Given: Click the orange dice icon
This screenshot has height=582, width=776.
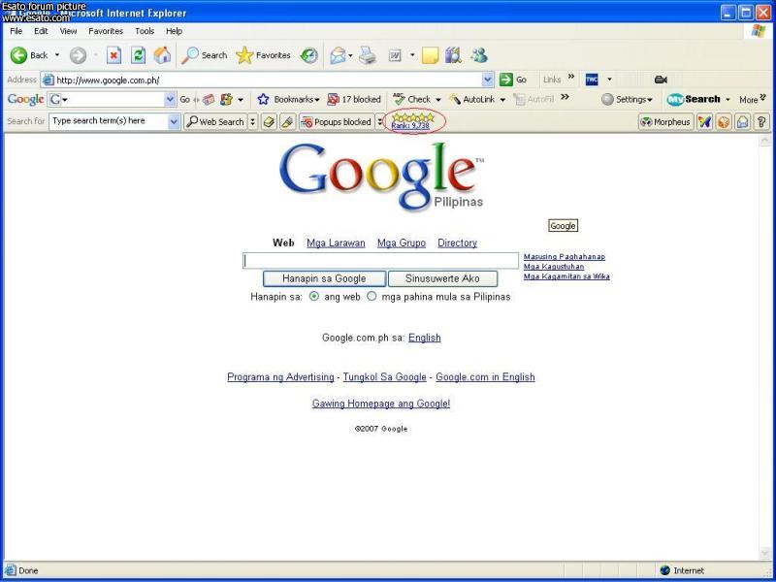Looking at the screenshot, I should tap(724, 122).
